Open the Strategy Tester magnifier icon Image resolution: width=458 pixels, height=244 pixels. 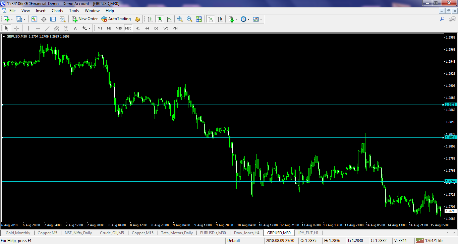62,19
